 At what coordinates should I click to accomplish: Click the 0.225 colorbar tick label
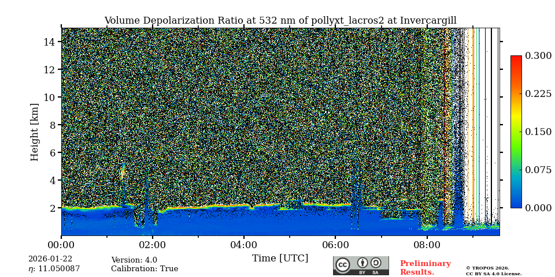click(x=538, y=93)
